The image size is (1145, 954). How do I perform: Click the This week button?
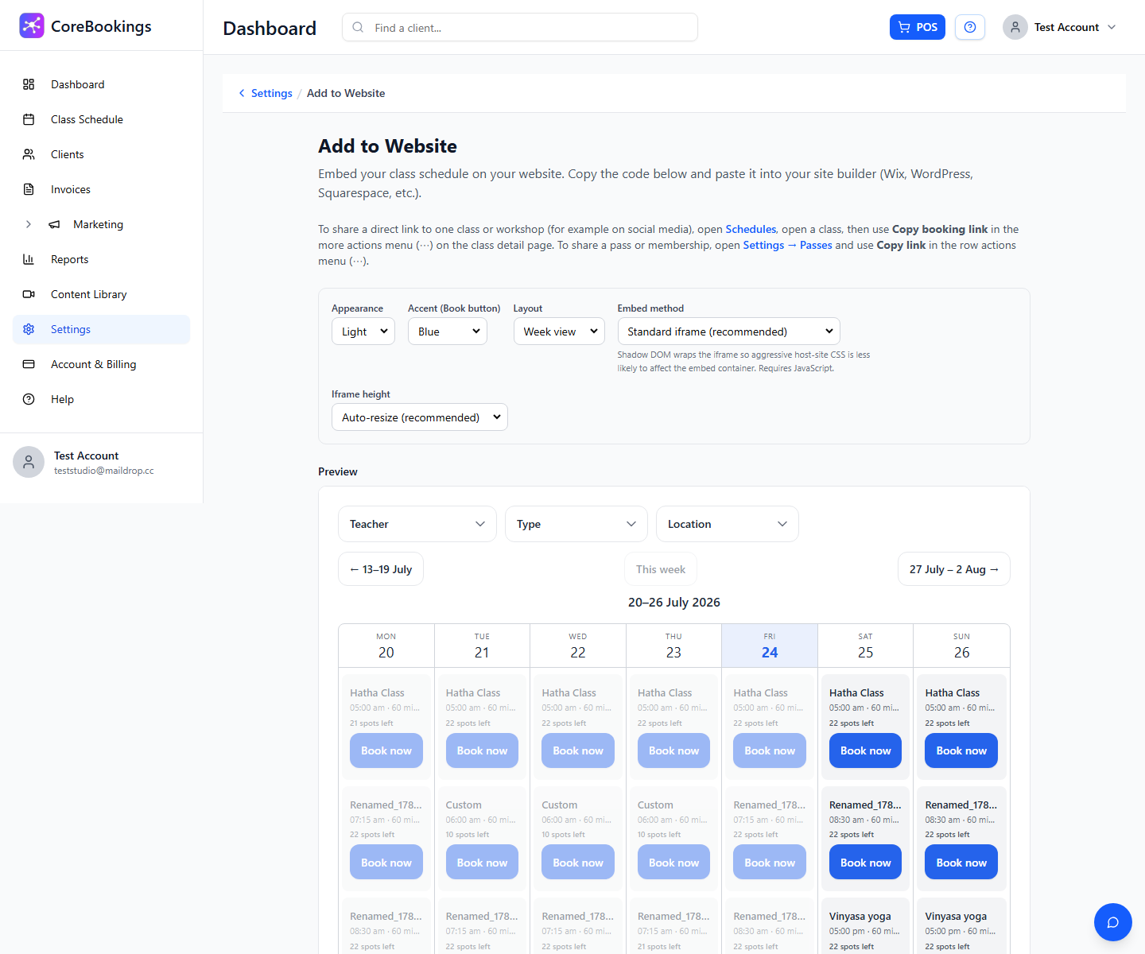point(661,569)
